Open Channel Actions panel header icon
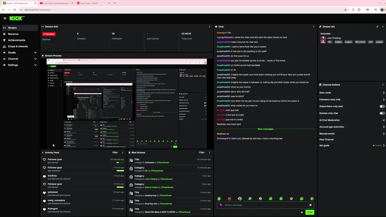386x217 pixels. 320,85
